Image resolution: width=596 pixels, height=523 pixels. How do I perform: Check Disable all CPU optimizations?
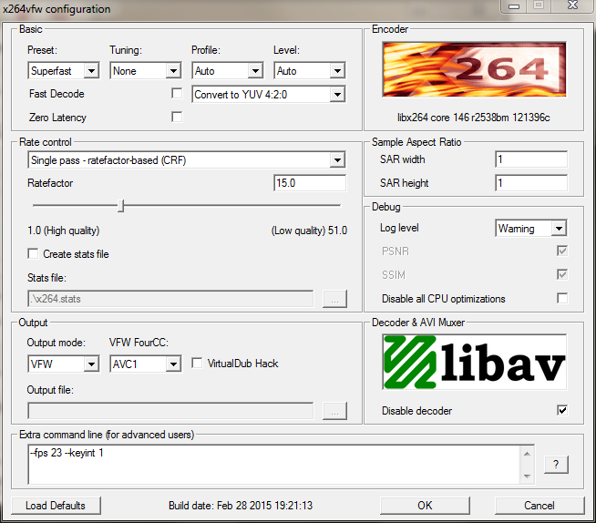(x=562, y=298)
